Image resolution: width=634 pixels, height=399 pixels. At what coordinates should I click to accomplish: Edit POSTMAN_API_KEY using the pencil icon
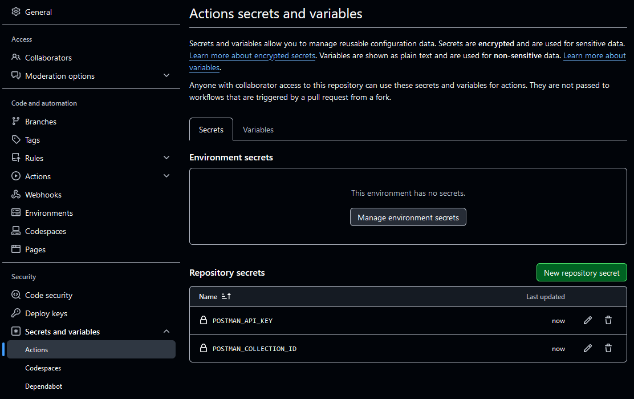588,320
